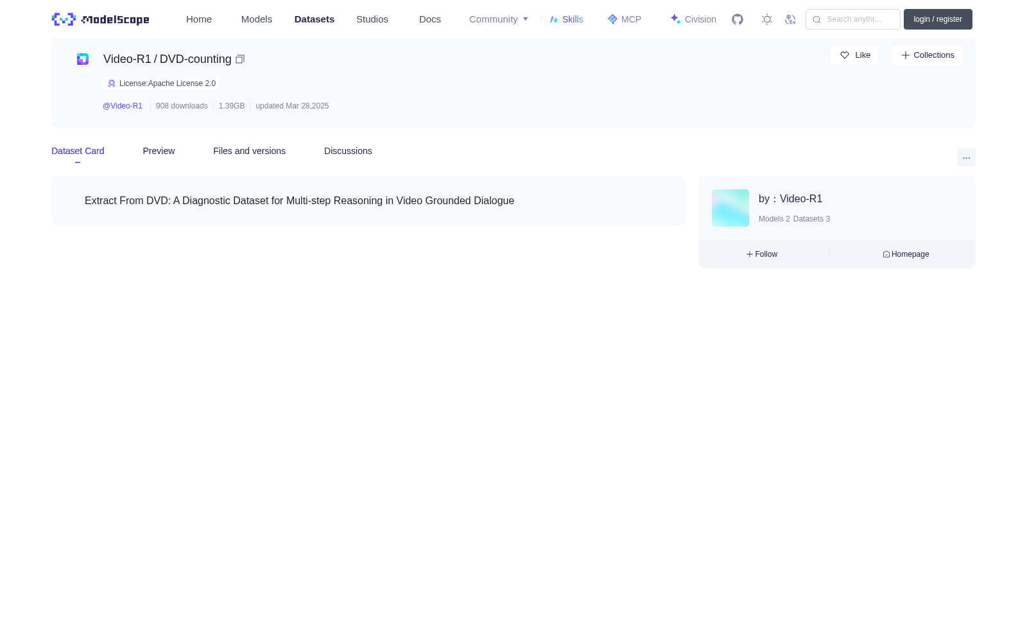Viewport: 1027px width, 642px height.
Task: Open the @Video-R1 owner link
Action: click(123, 106)
